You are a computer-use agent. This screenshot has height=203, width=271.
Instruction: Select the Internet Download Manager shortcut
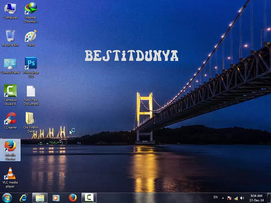click(31, 12)
